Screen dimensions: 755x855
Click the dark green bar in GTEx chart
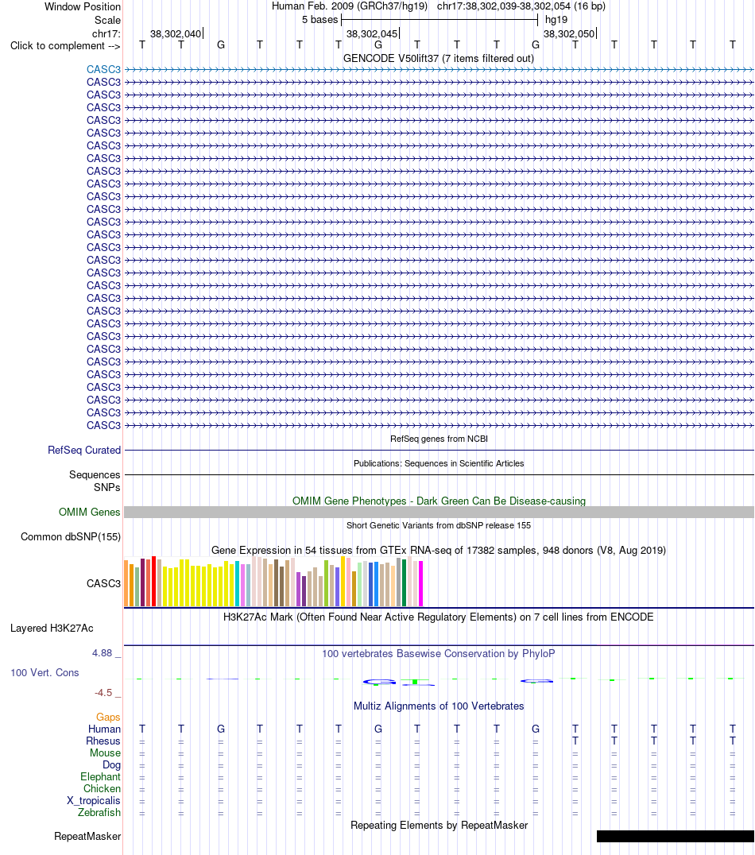(405, 583)
